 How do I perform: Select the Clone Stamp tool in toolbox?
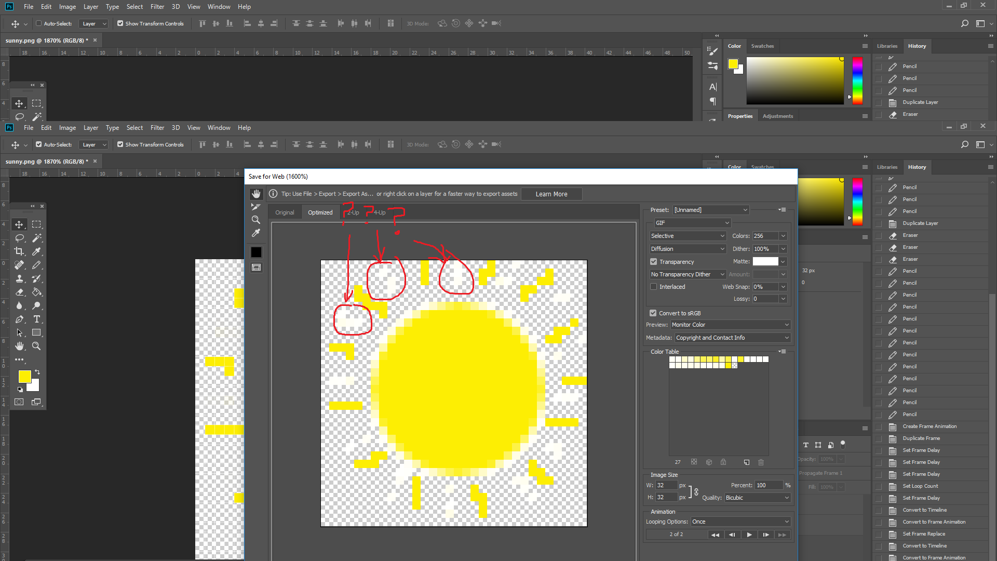tap(19, 278)
